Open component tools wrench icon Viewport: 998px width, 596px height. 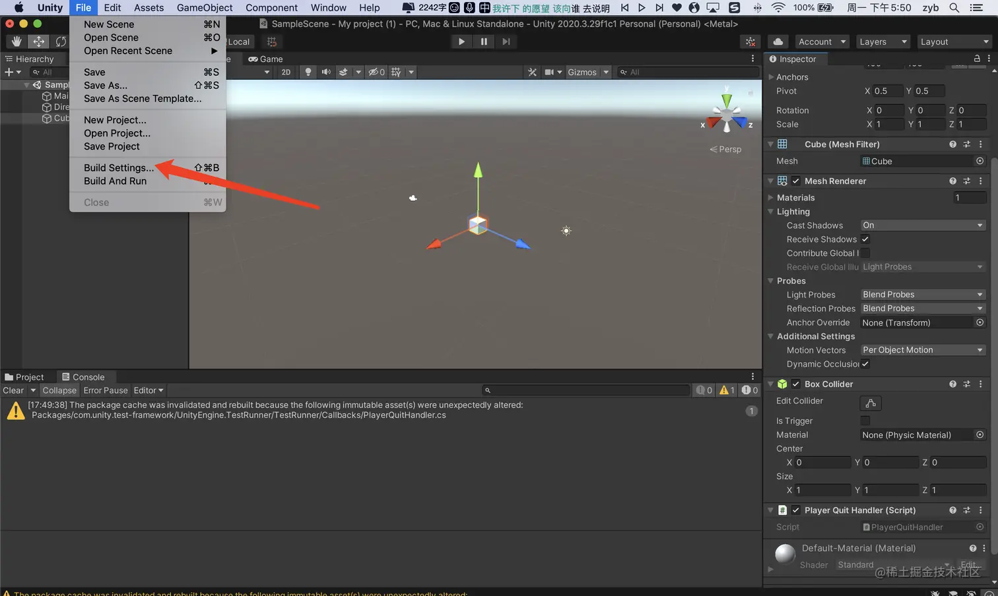[x=532, y=72]
